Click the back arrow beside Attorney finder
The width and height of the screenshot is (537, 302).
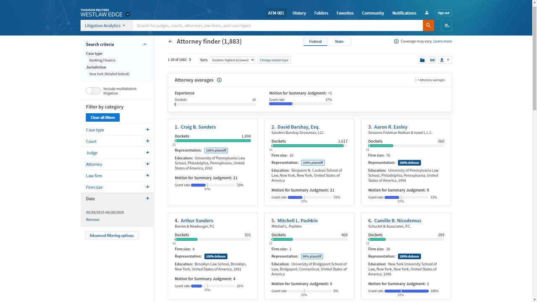[170, 42]
